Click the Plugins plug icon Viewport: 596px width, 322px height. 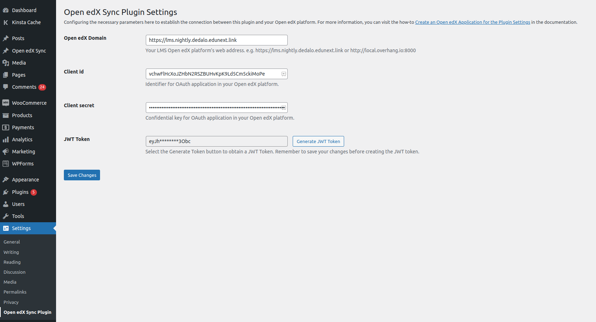6,192
